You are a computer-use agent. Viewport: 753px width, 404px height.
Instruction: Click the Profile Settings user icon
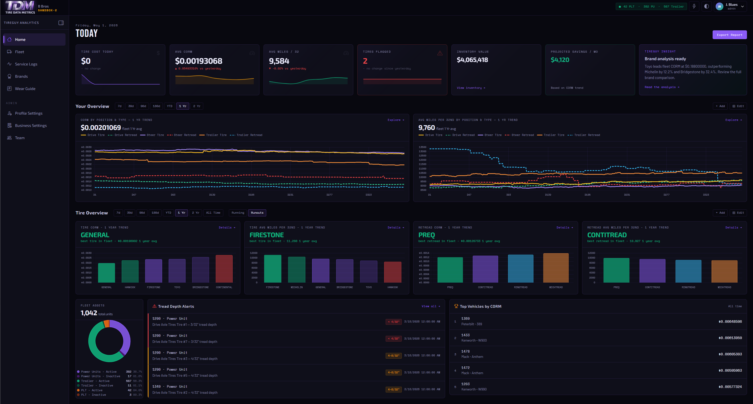click(x=9, y=113)
